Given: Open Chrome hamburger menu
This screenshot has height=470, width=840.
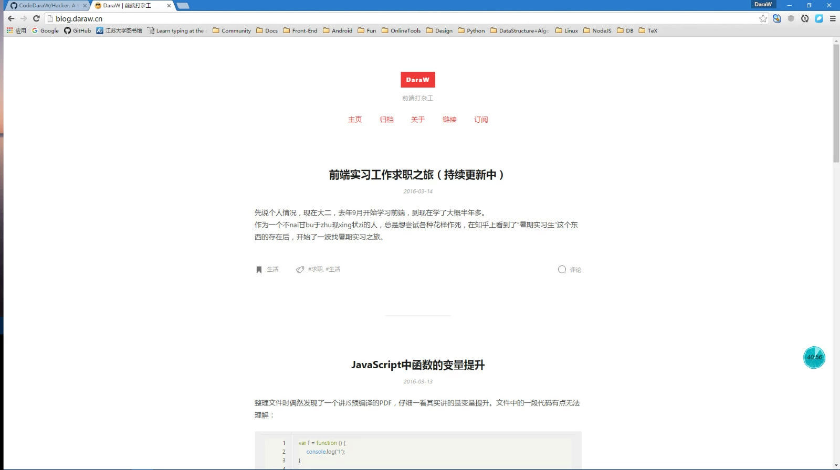Looking at the screenshot, I should tap(833, 18).
